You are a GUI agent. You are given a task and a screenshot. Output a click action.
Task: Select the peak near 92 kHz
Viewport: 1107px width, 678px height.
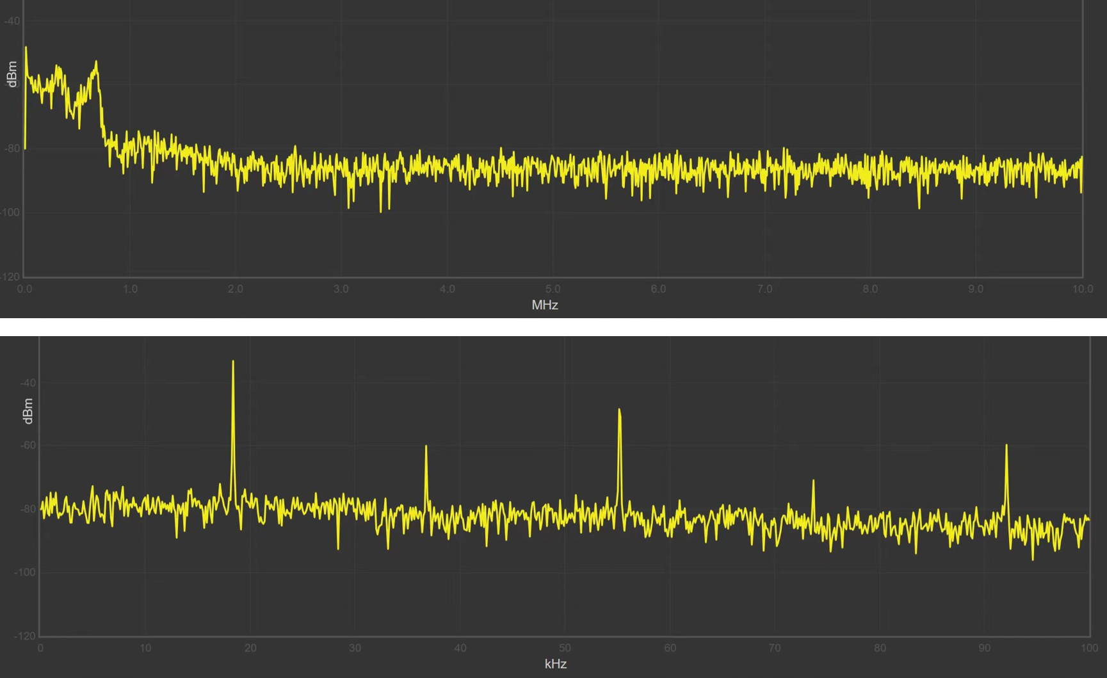click(x=1006, y=447)
